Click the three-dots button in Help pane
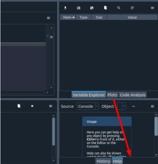This screenshot has height=164, width=158. coord(133,106)
